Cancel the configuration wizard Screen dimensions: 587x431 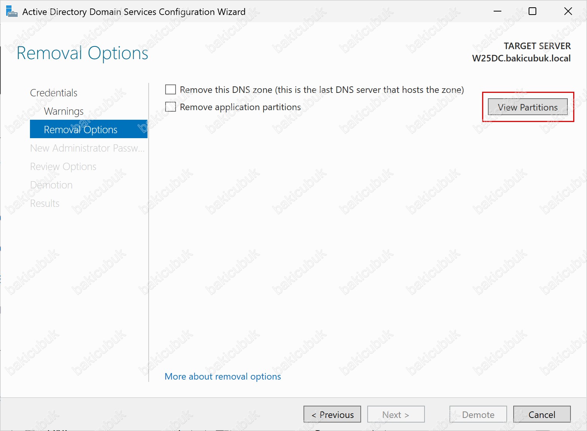[542, 414]
